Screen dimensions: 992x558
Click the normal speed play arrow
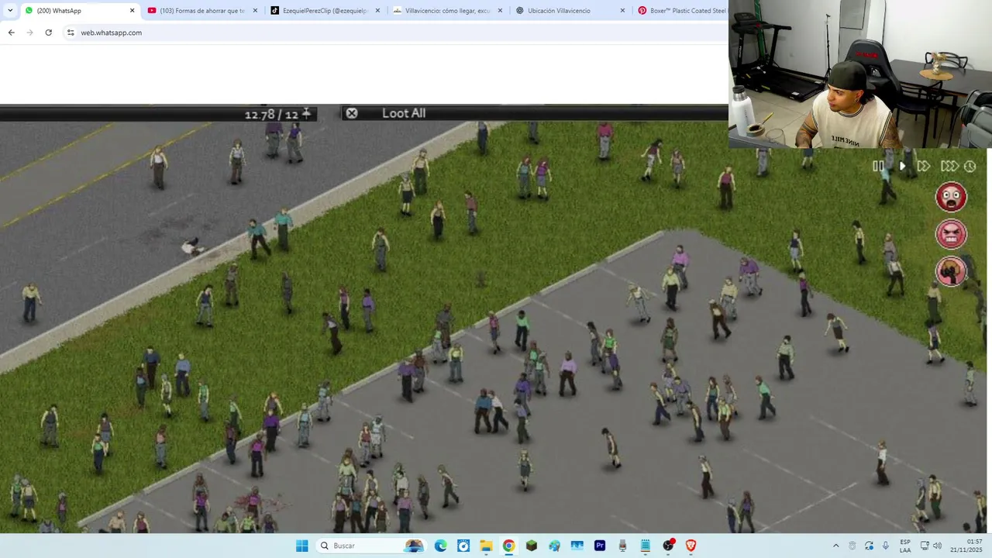[x=902, y=166]
